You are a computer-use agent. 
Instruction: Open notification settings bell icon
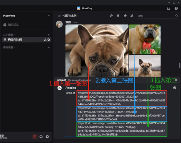coord(118,16)
